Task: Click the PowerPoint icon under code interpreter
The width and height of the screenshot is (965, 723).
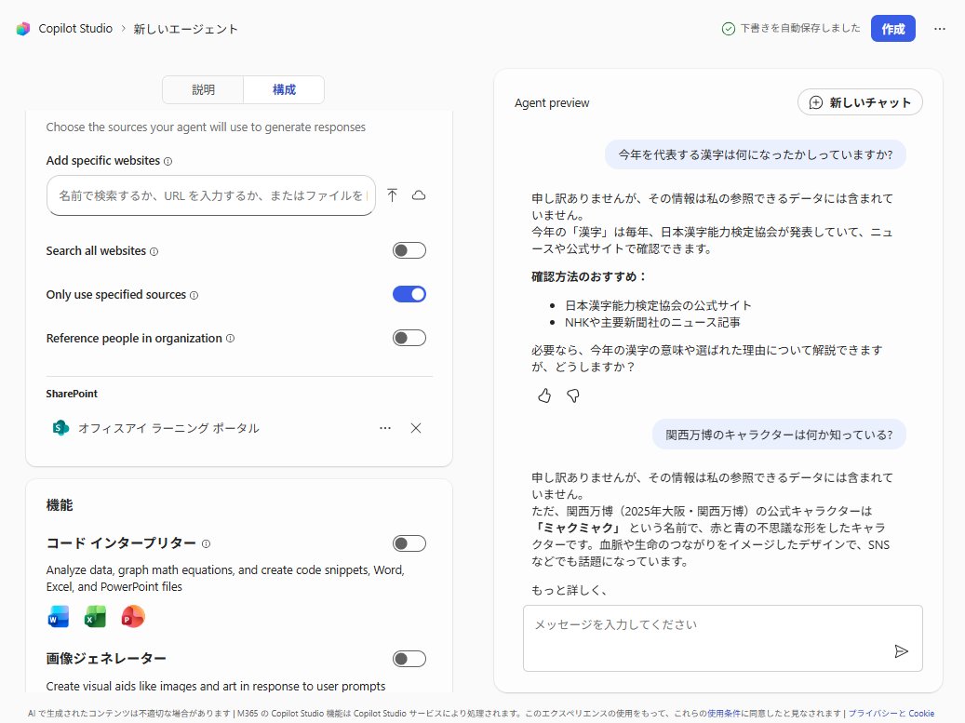Action: [133, 617]
